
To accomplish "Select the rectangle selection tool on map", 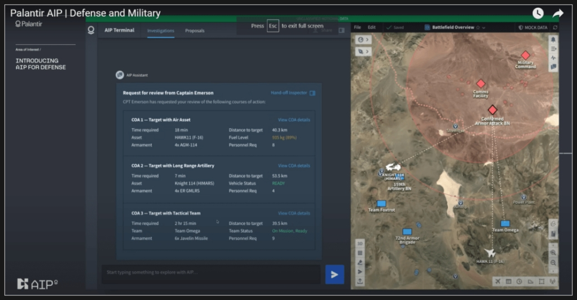I will [x=541, y=282].
